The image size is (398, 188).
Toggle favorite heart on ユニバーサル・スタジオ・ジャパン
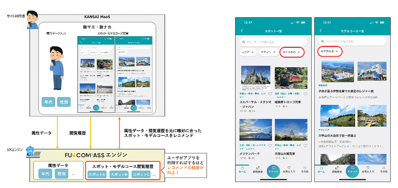pyautogui.click(x=270, y=94)
